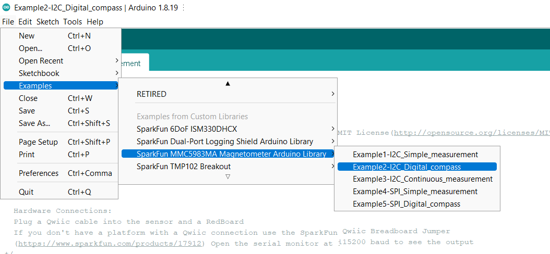Image resolution: width=550 pixels, height=254 pixels.
Task: Expand SparkFun 6DoF ISM330DHCX examples
Action: click(x=229, y=129)
